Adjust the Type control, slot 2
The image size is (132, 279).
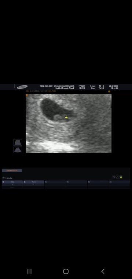click(x=34, y=185)
